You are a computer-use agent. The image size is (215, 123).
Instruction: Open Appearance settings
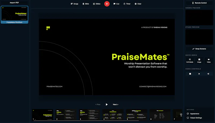(193, 114)
